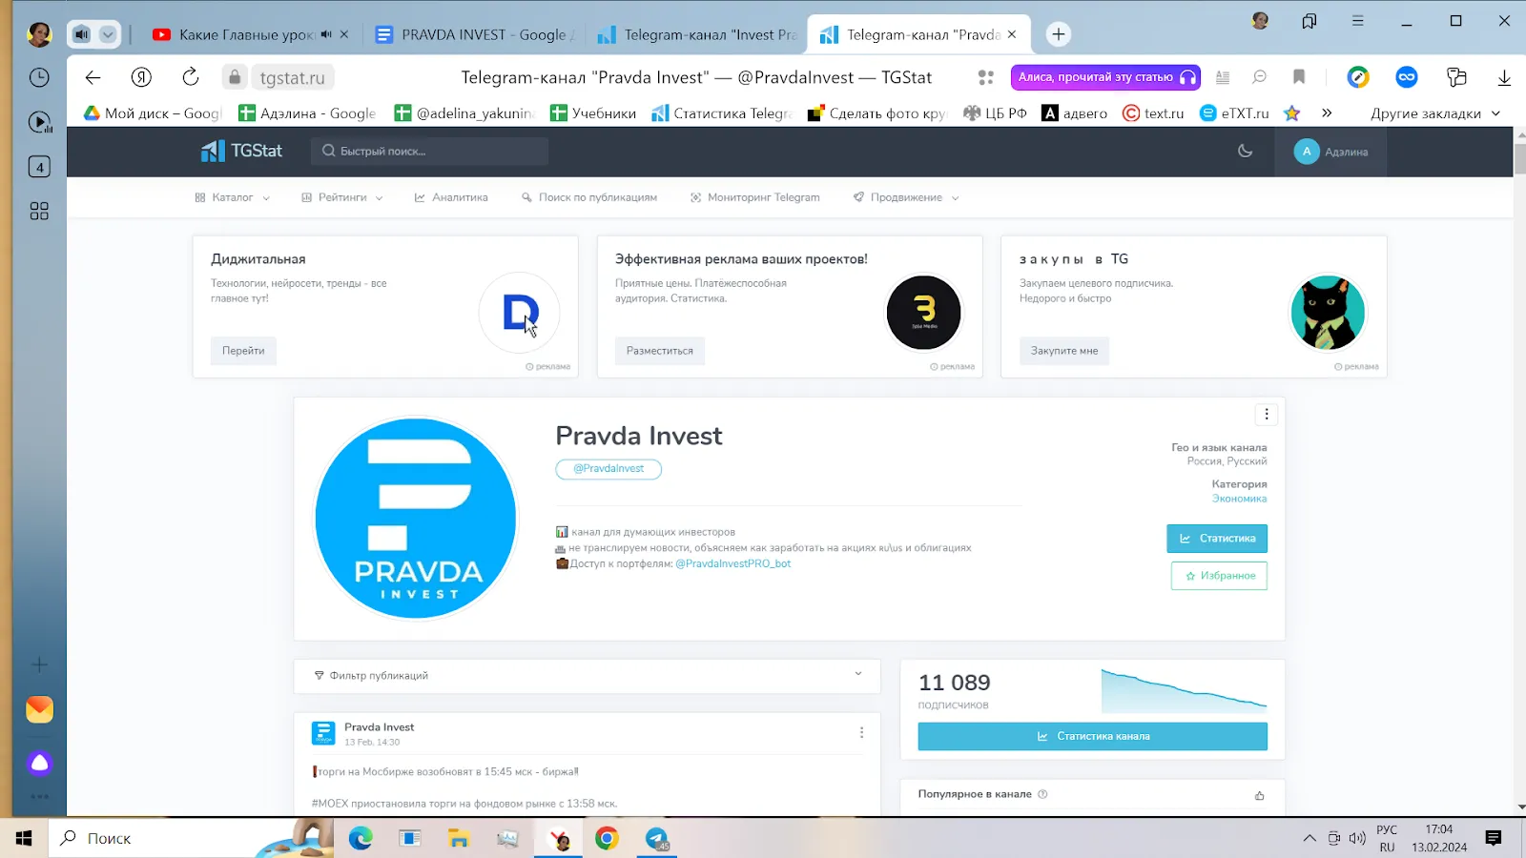Click Перейти button in Диджитальная ad

[243, 351]
